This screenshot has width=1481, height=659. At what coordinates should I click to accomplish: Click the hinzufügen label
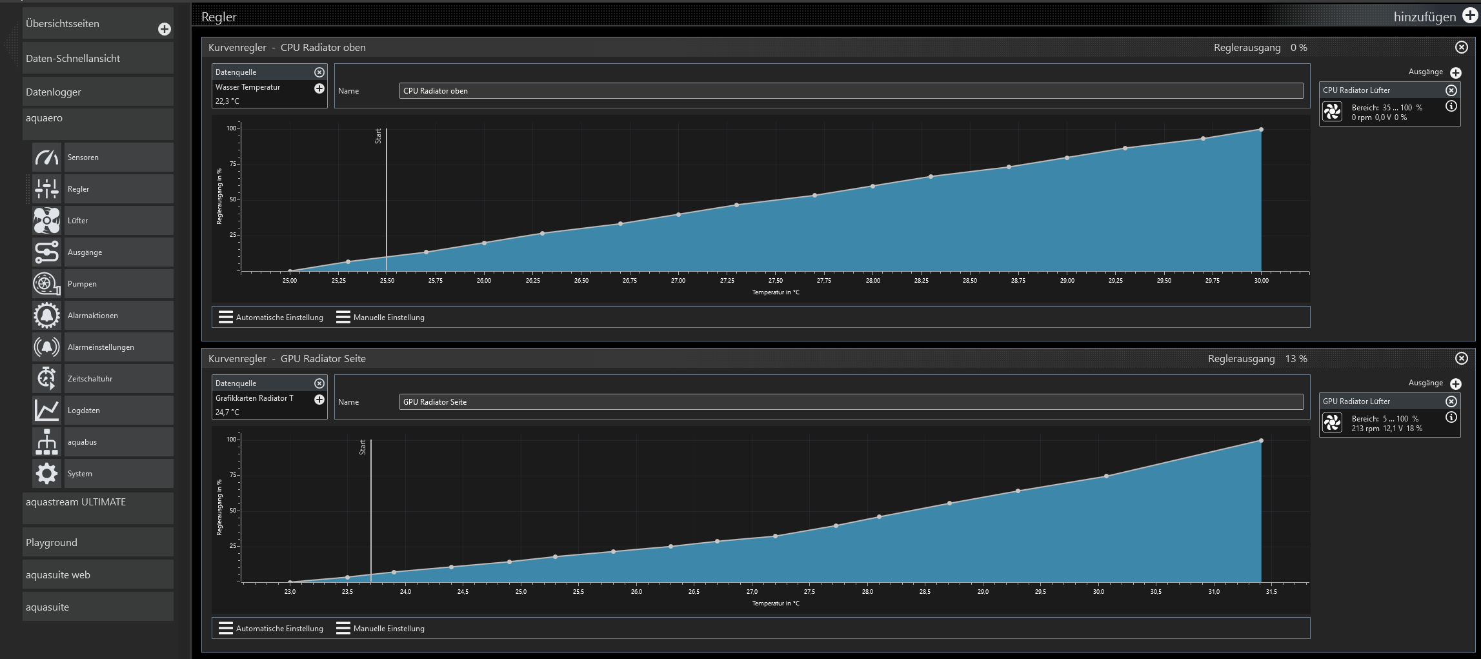click(1425, 17)
